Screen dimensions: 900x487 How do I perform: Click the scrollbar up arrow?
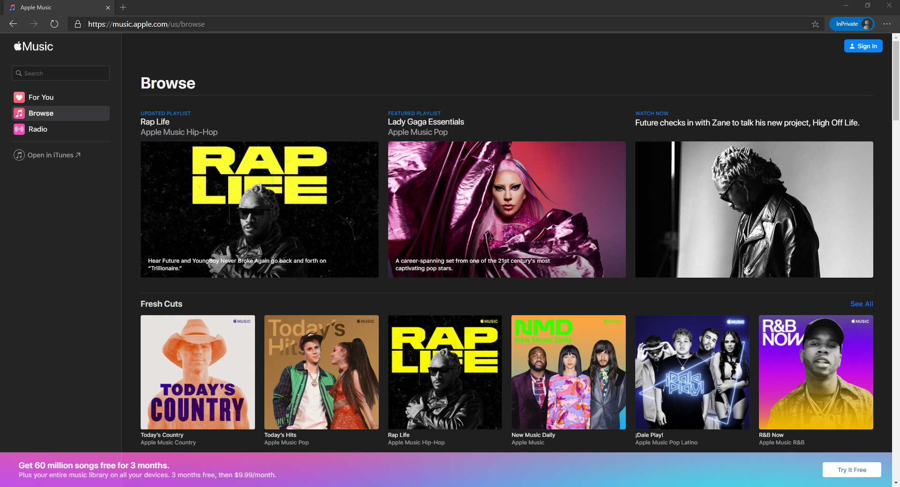coord(896,37)
